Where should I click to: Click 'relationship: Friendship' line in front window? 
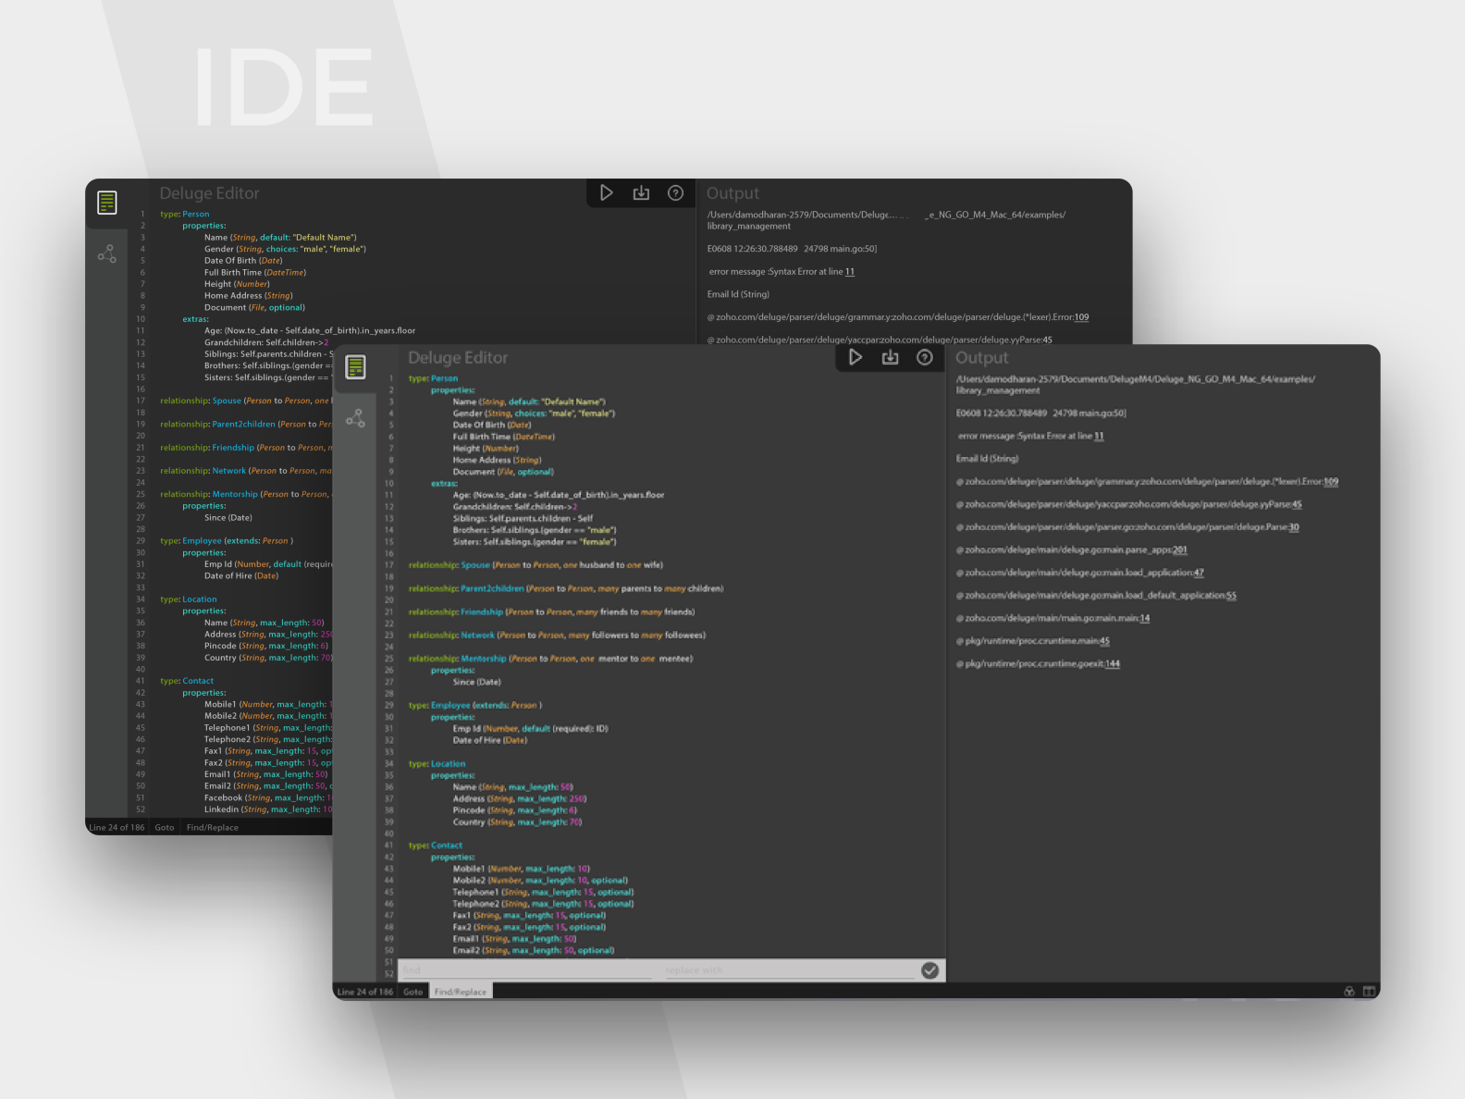551,612
